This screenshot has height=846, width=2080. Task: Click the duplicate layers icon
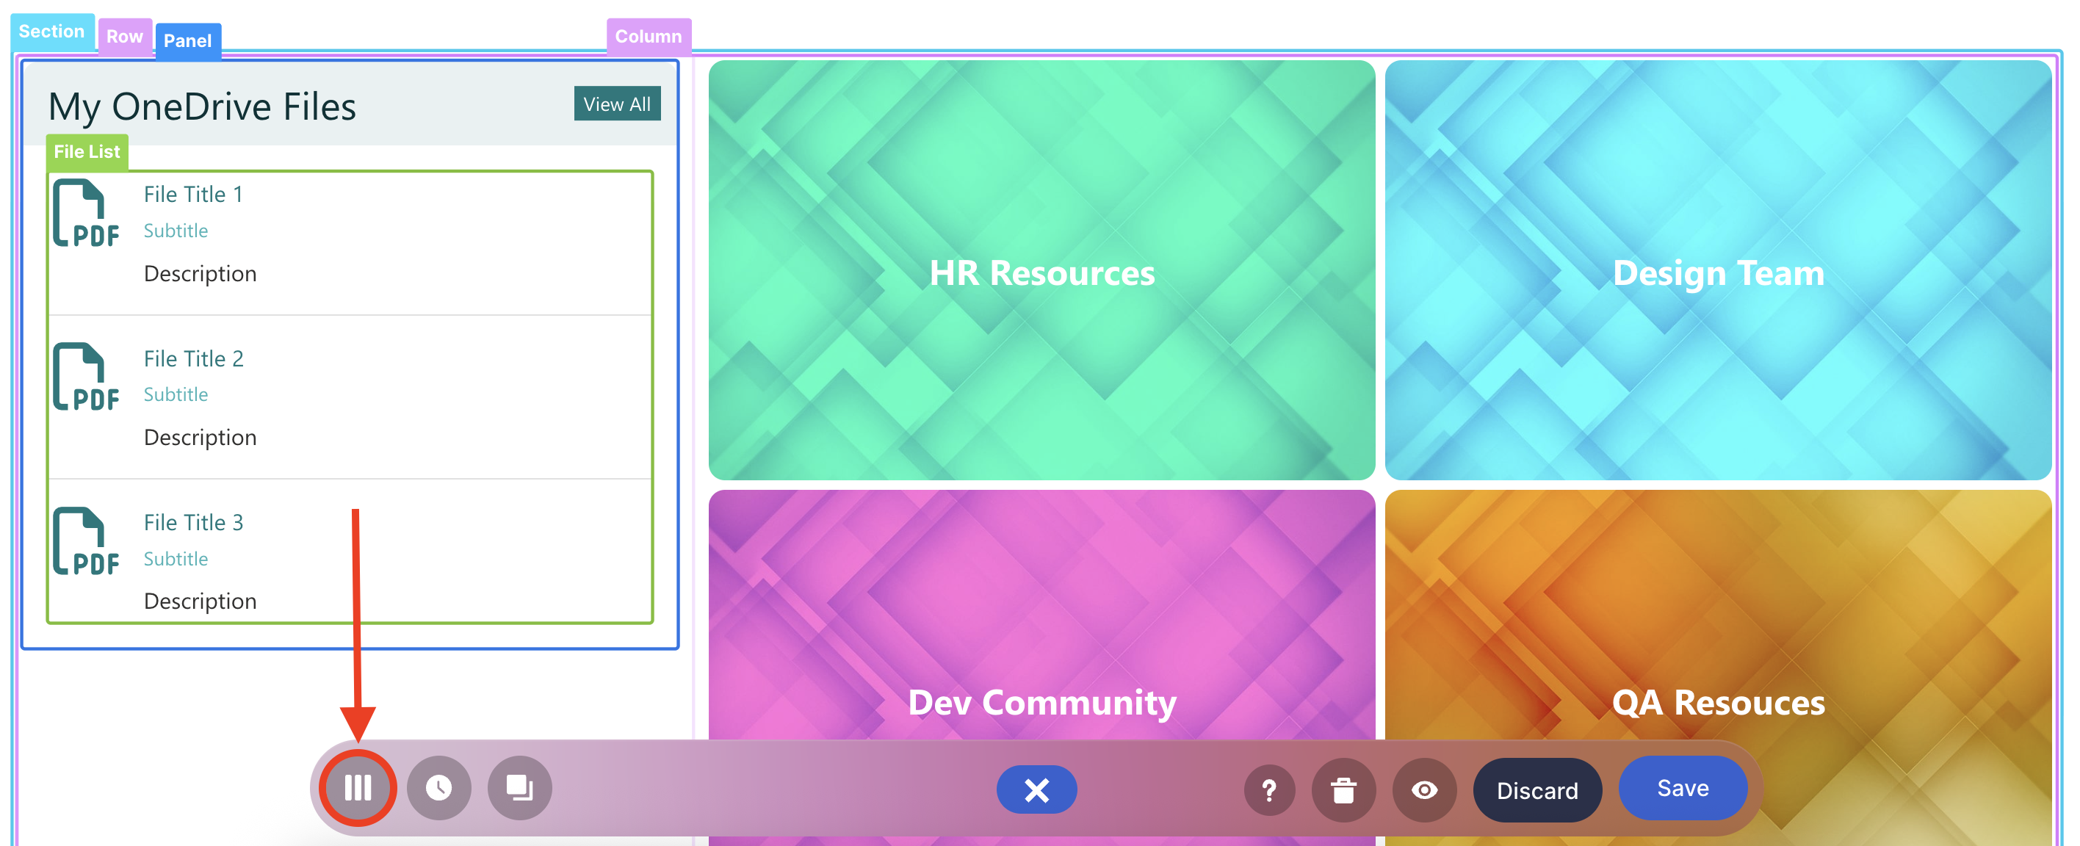pyautogui.click(x=519, y=787)
